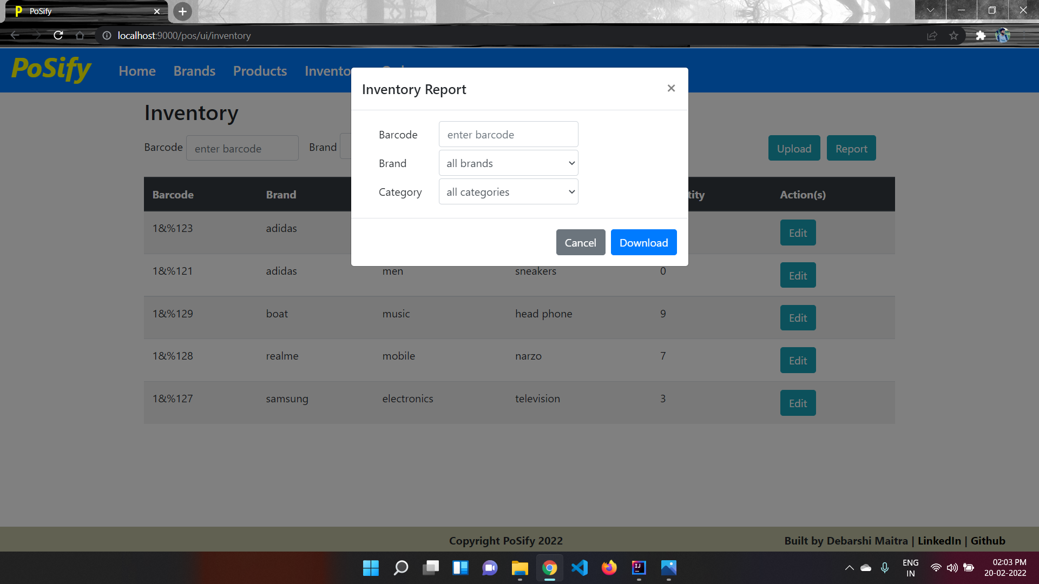The height and width of the screenshot is (584, 1039).
Task: Open the Products nav item
Action: [x=260, y=71]
